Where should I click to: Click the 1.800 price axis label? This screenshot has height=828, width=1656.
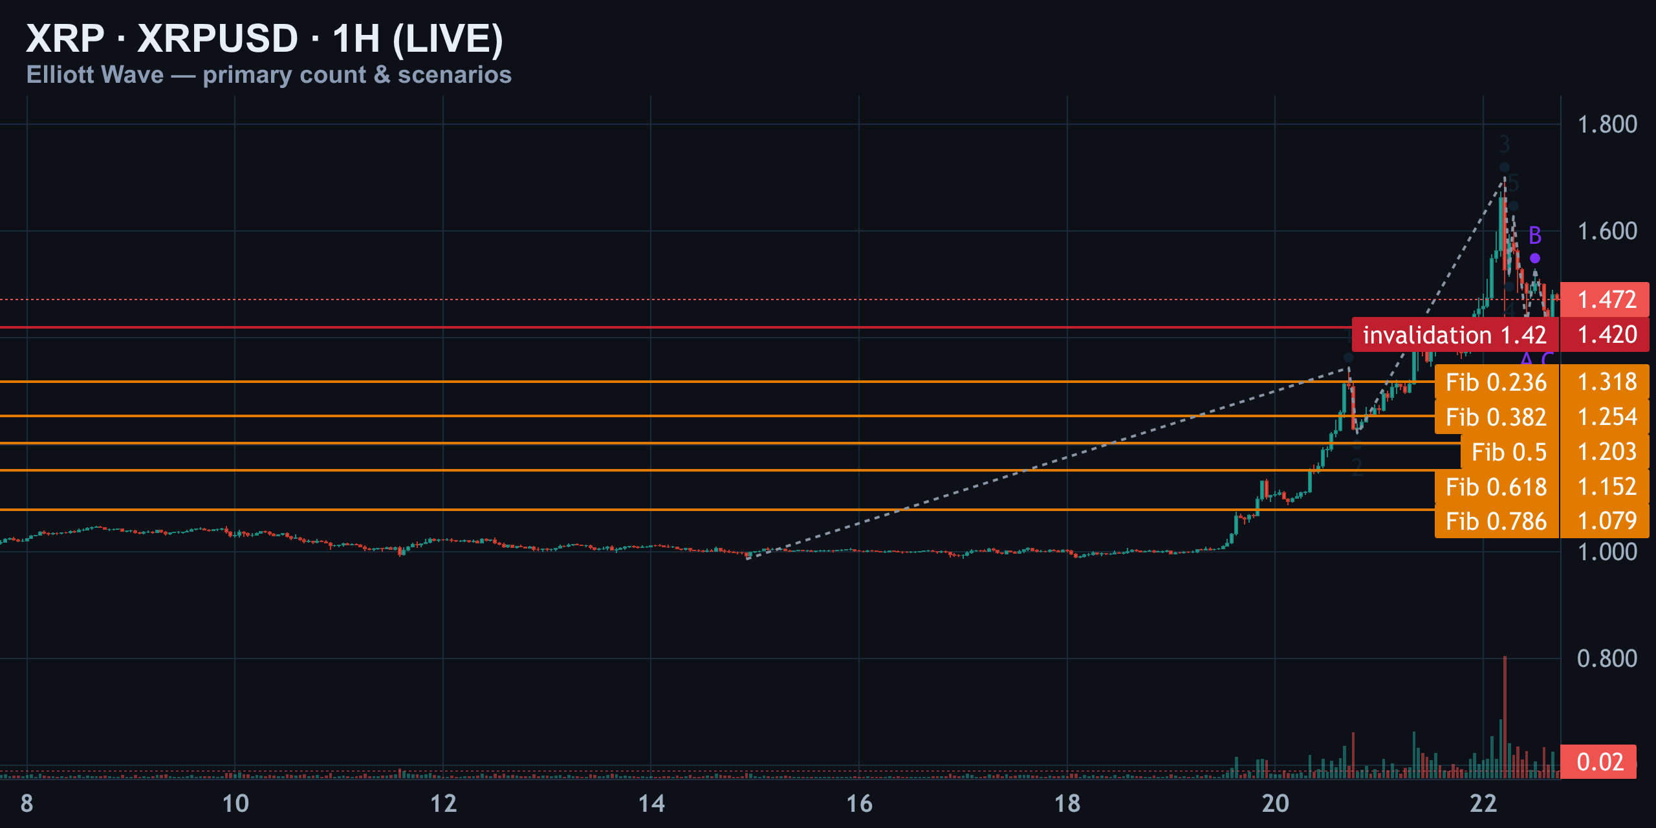click(1607, 124)
